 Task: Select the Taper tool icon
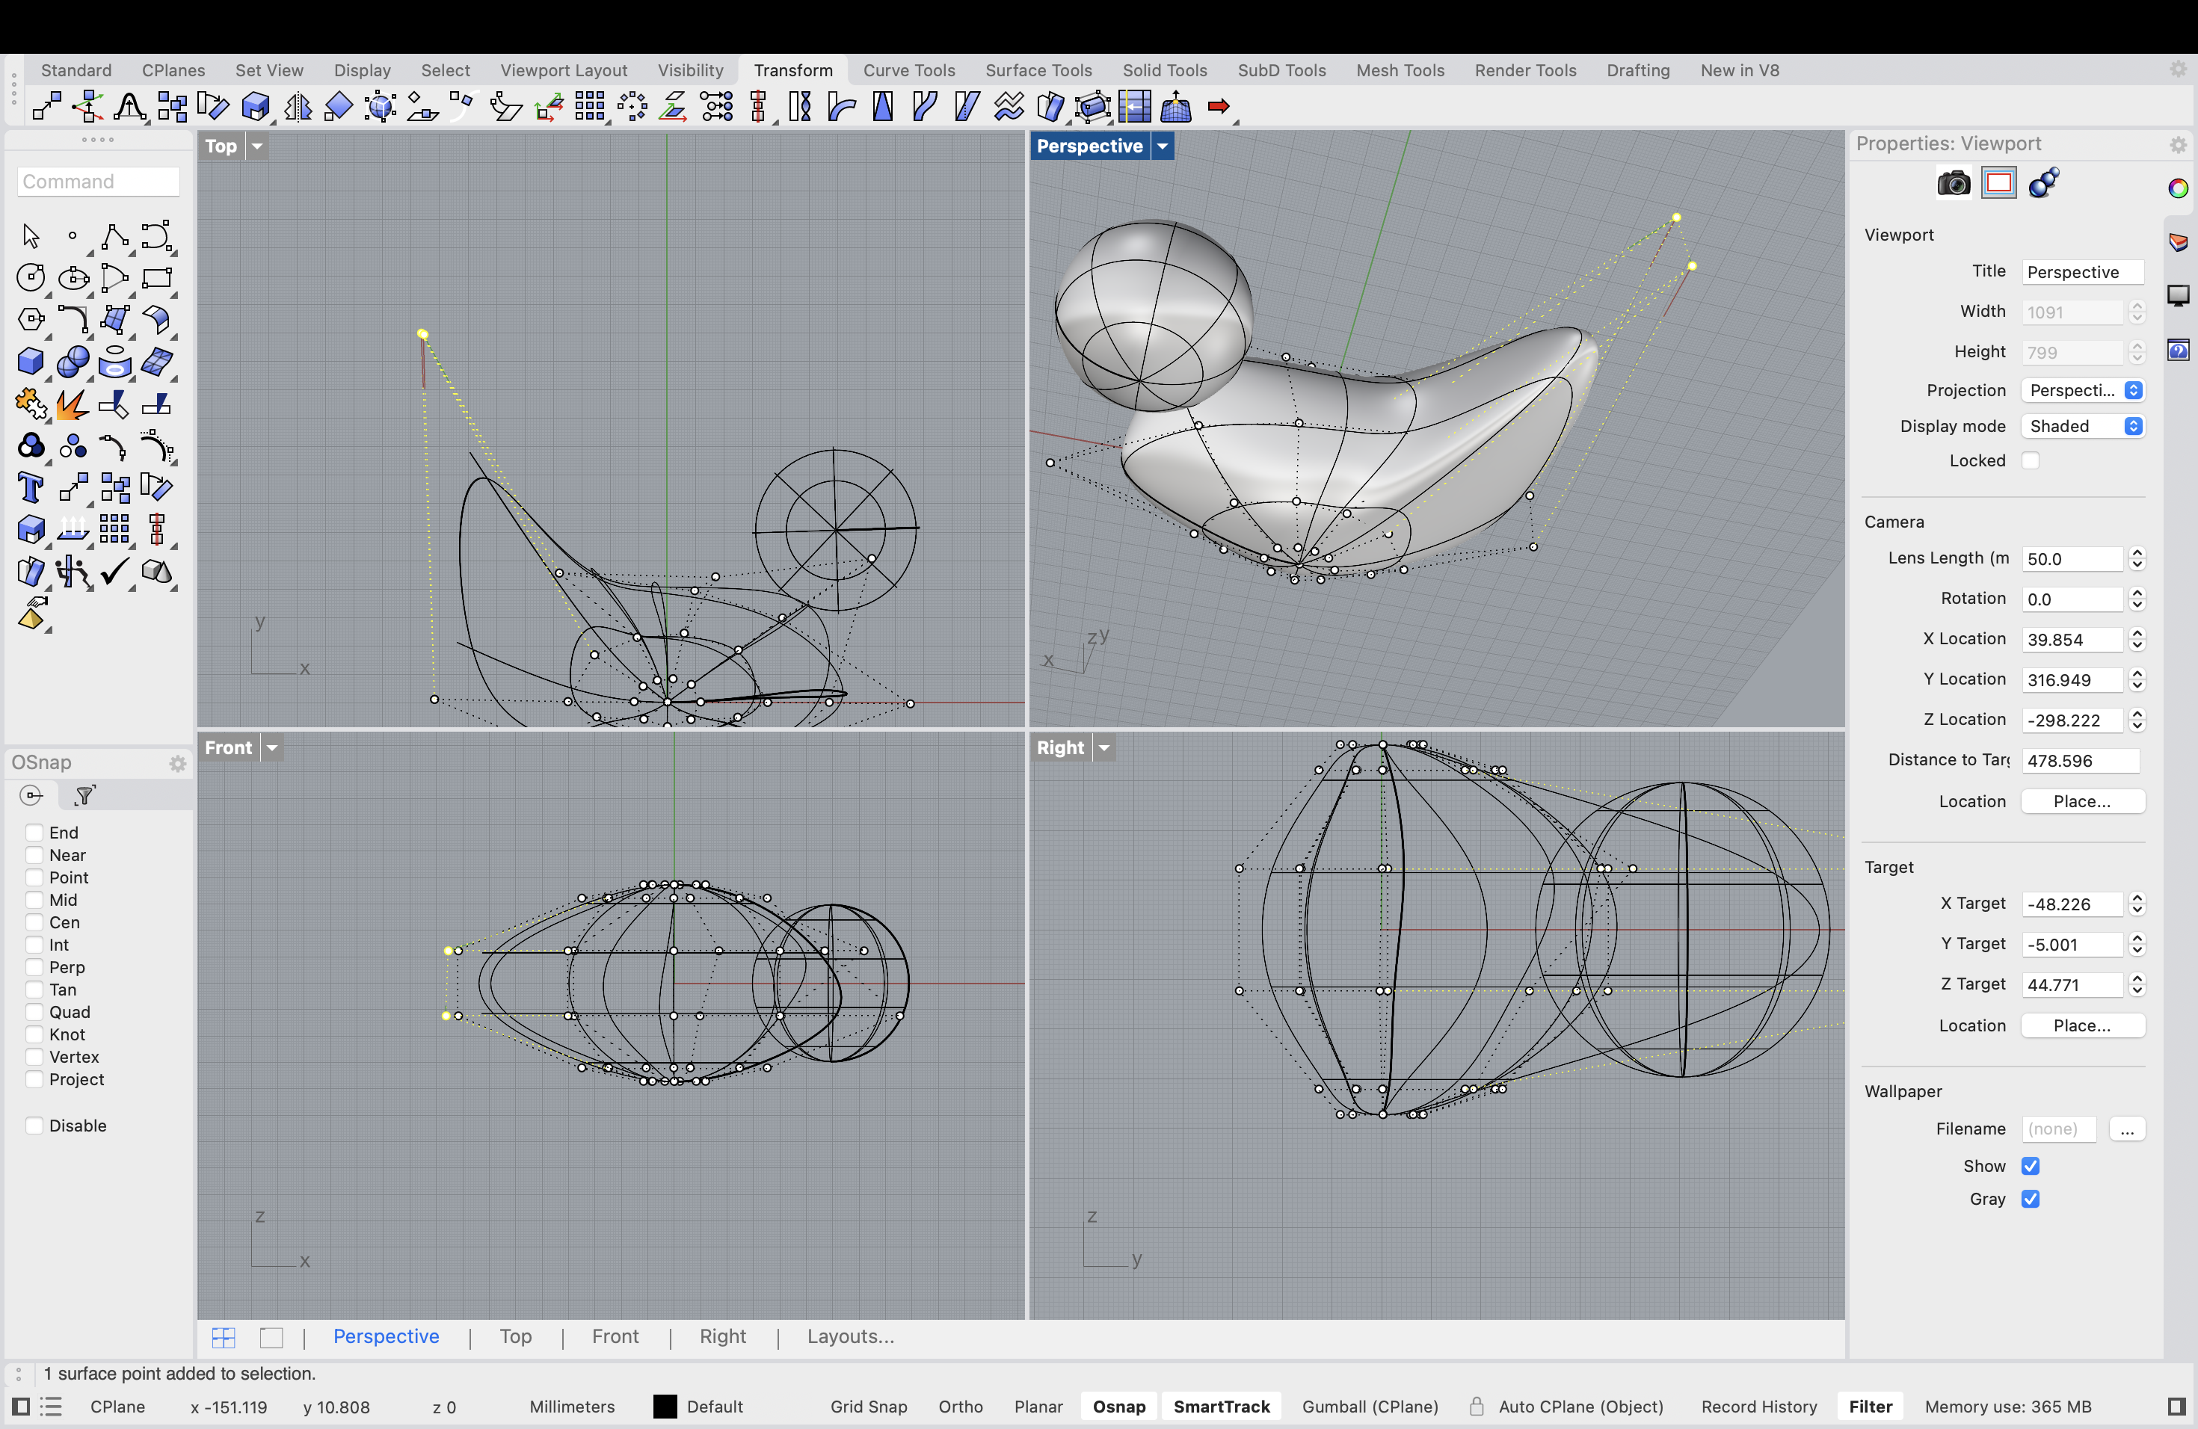(883, 107)
